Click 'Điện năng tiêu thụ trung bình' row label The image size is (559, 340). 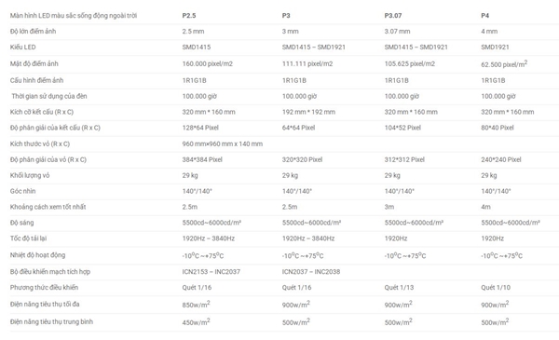click(51, 321)
